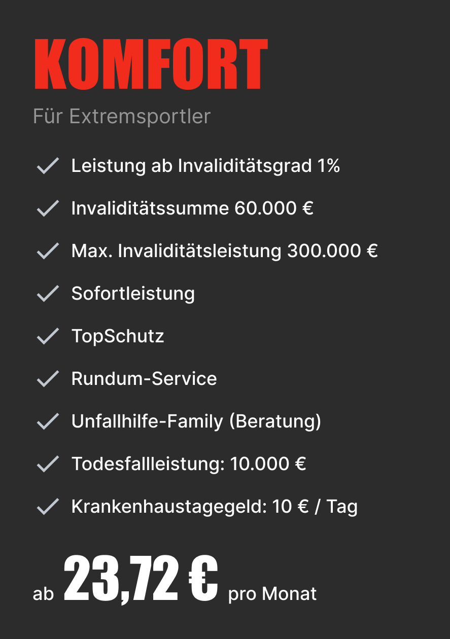This screenshot has width=450, height=639.
Task: Select the checkmark beside Rundum-Service
Action: click(x=48, y=379)
